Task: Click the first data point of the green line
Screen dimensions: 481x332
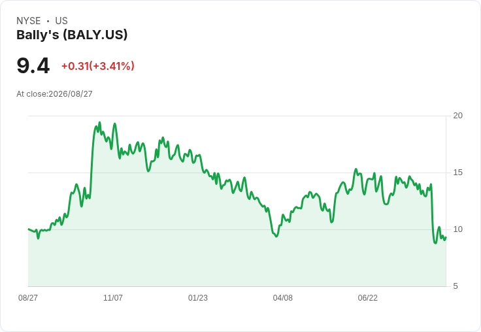Action: (29, 229)
